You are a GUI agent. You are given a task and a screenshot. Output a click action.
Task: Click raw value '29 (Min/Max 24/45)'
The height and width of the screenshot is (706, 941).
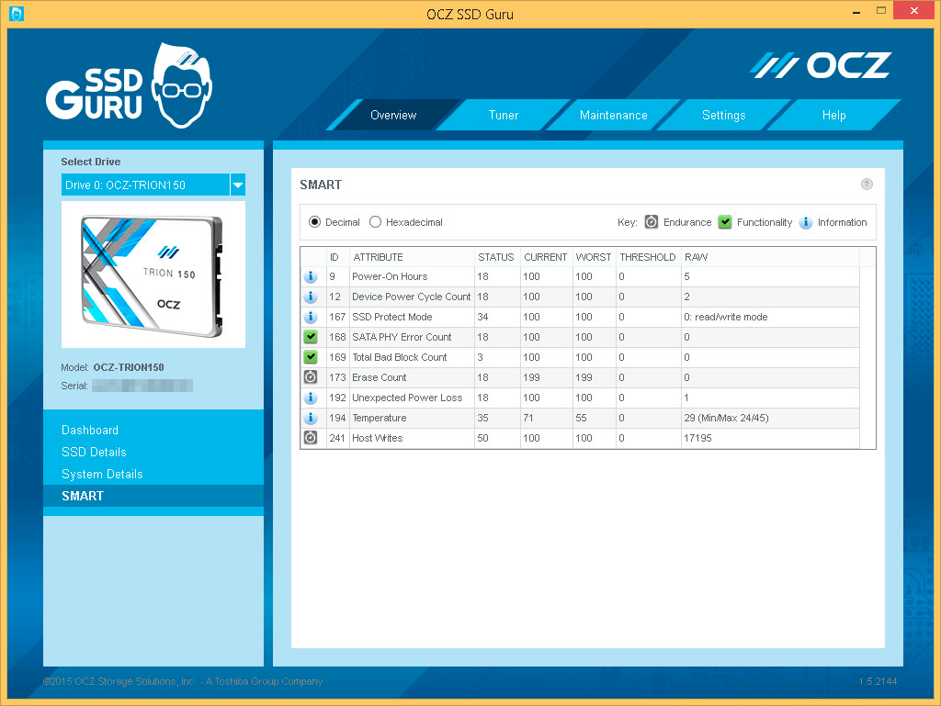tap(726, 418)
